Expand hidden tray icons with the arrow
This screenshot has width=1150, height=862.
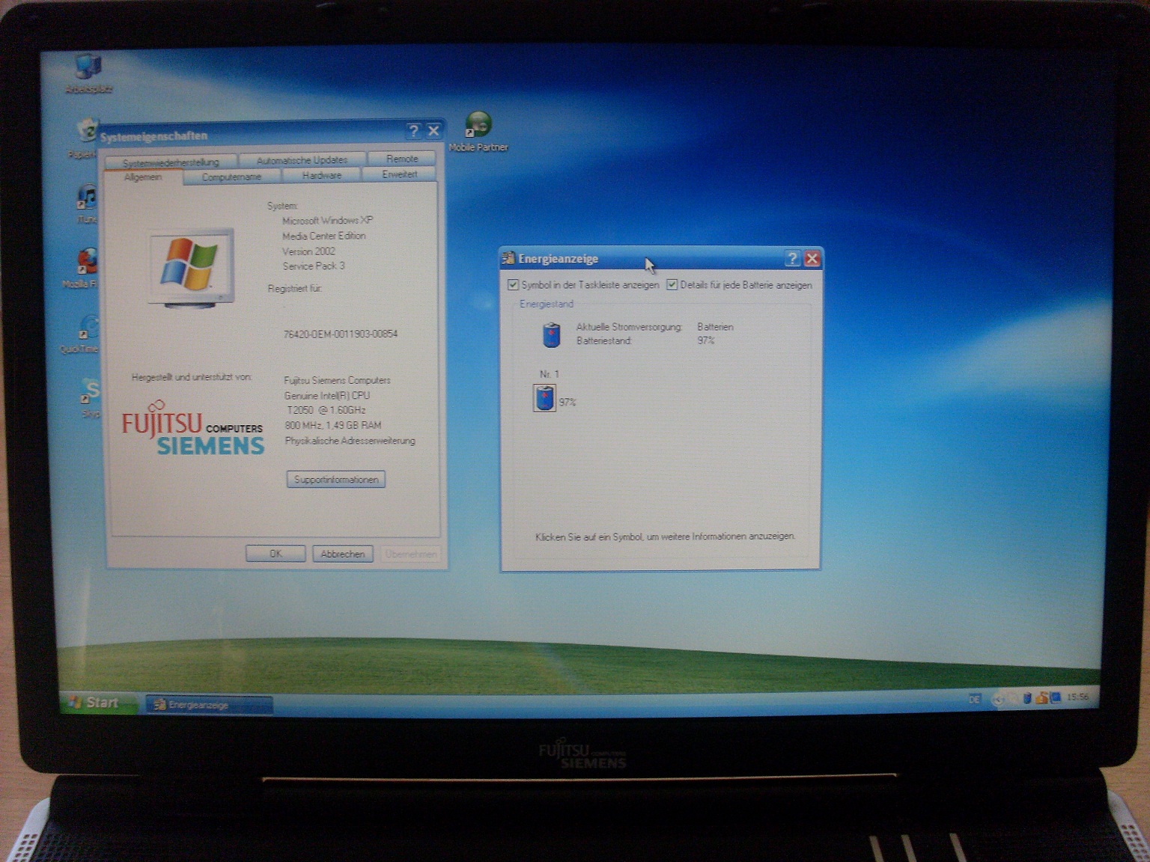(998, 699)
